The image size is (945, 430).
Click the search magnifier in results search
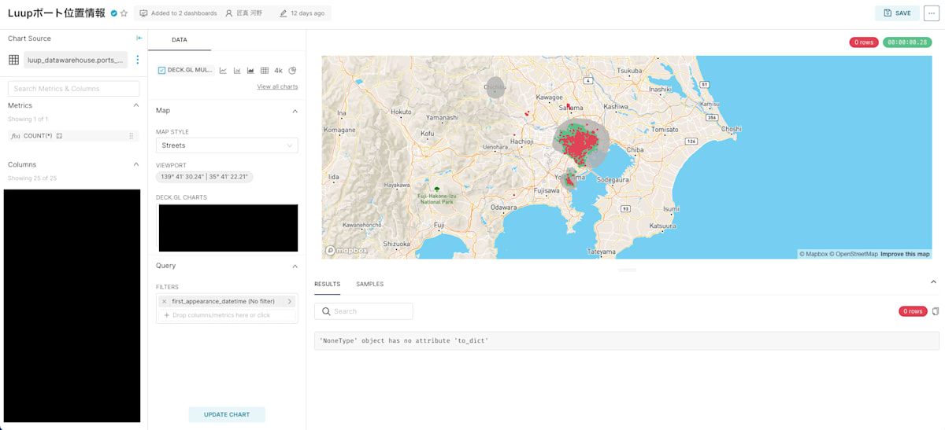pos(326,311)
